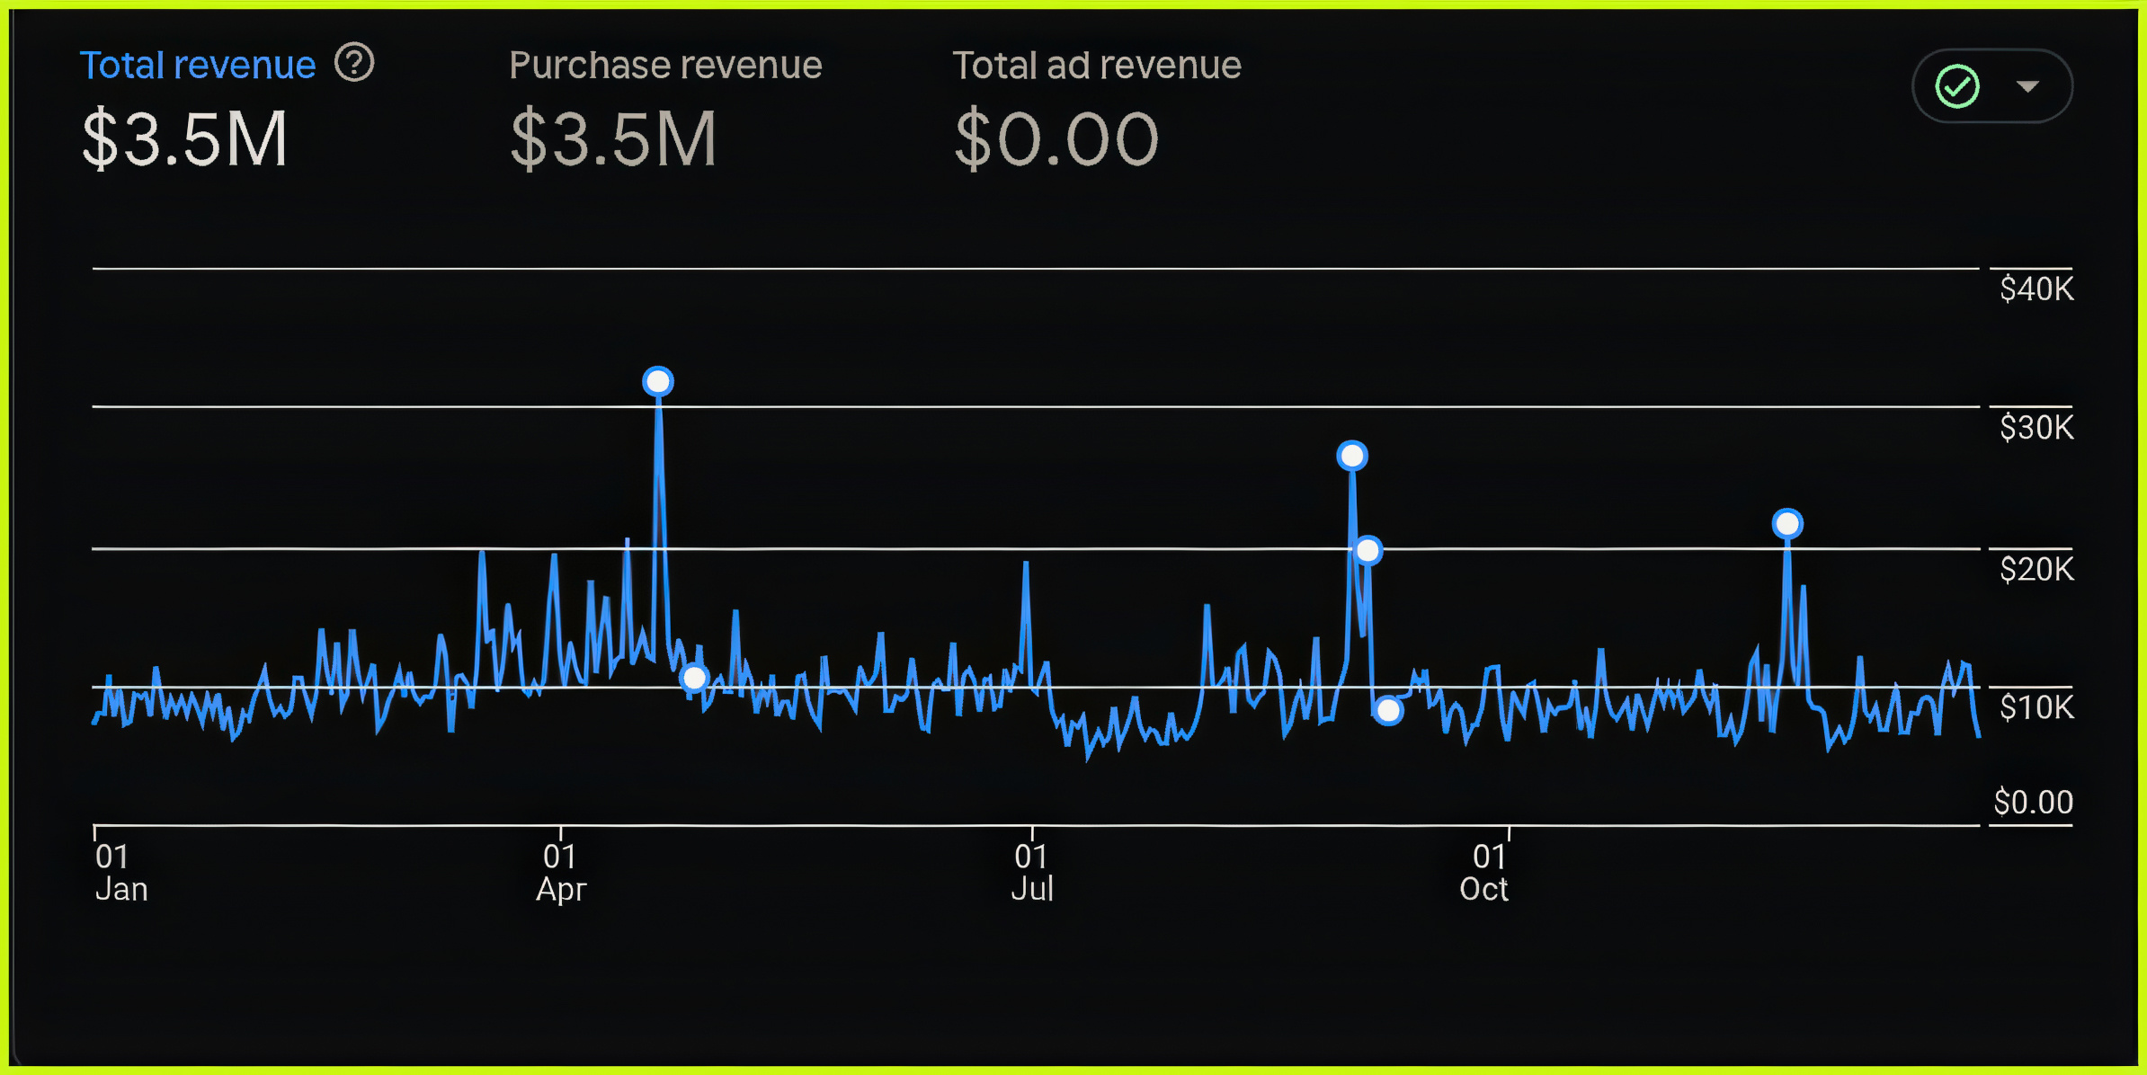Click the tallest September peak marker above $20K
This screenshot has height=1075, width=2147.
coord(1352,457)
